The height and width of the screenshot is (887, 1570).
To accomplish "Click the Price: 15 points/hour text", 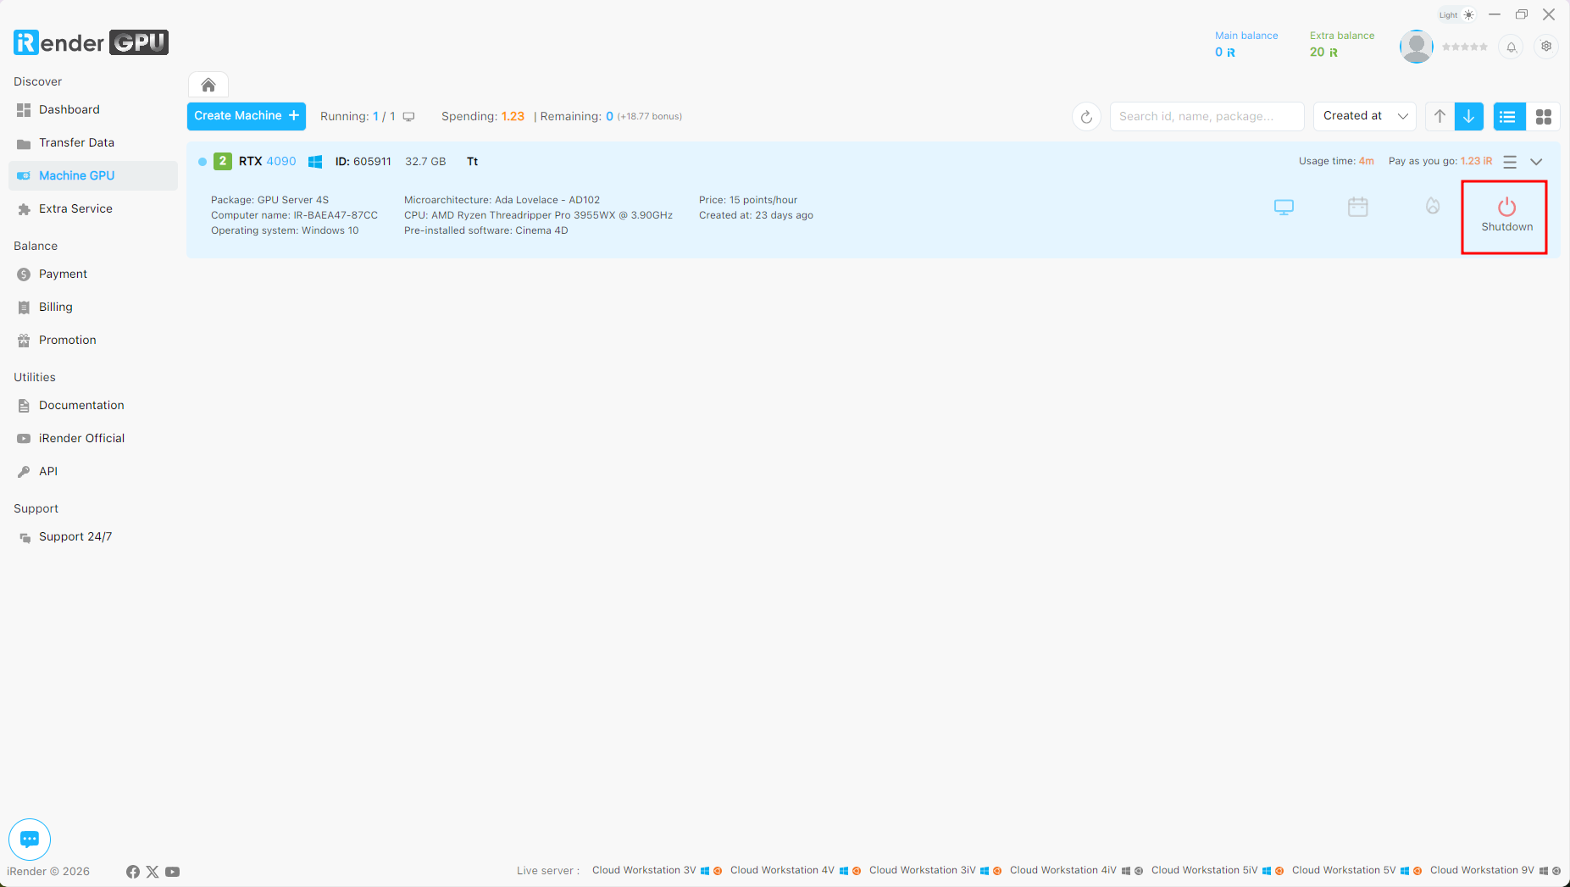I will (748, 201).
